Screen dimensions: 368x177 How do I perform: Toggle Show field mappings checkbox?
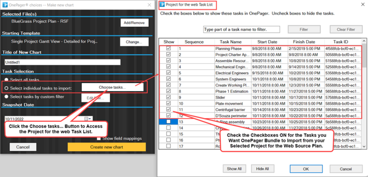(x=99, y=138)
